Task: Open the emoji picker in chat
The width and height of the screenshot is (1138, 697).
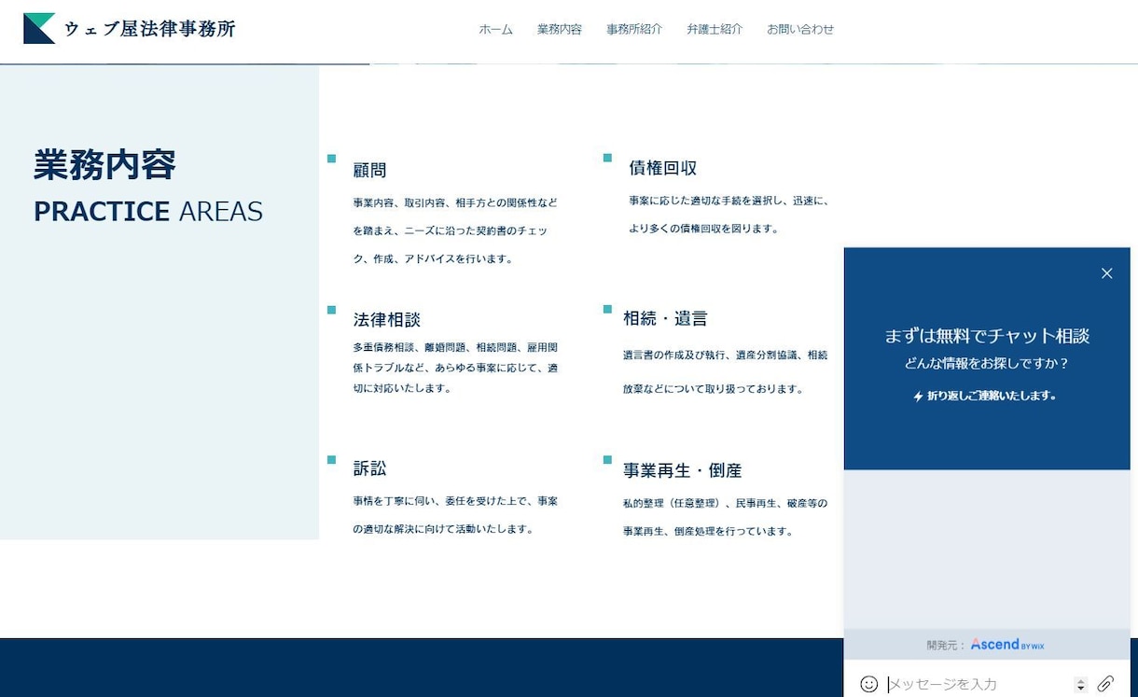Action: (868, 684)
